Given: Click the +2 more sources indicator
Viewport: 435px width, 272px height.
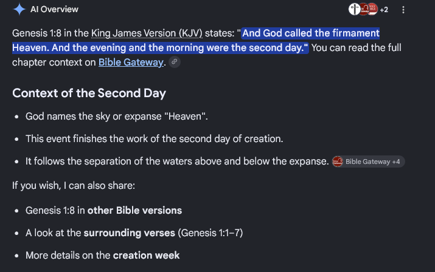Looking at the screenshot, I should pyautogui.click(x=384, y=10).
